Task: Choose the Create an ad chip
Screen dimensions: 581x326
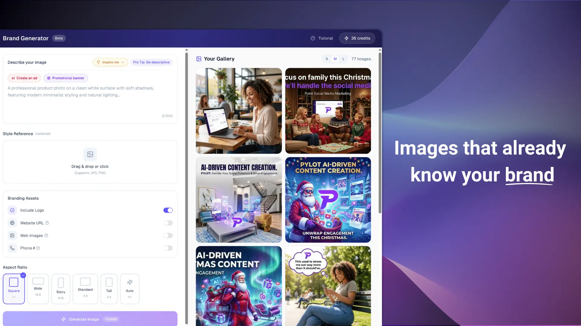Action: [24, 78]
